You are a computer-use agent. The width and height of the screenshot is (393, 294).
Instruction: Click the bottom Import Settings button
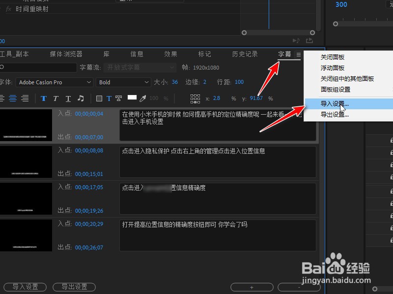[25, 287]
